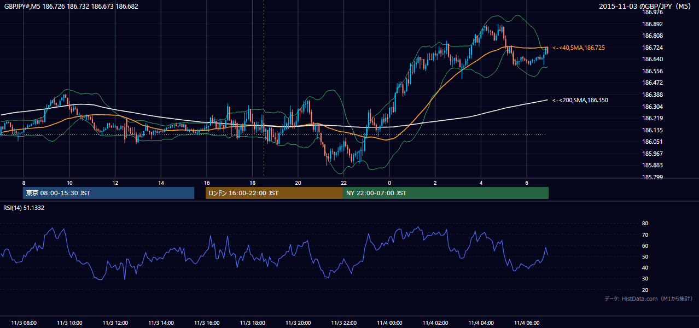Click the 11/3 16:00 time axis label
Viewport: 699px width, 328px height.
(x=207, y=323)
